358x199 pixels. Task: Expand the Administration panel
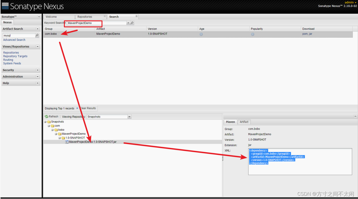[38, 77]
